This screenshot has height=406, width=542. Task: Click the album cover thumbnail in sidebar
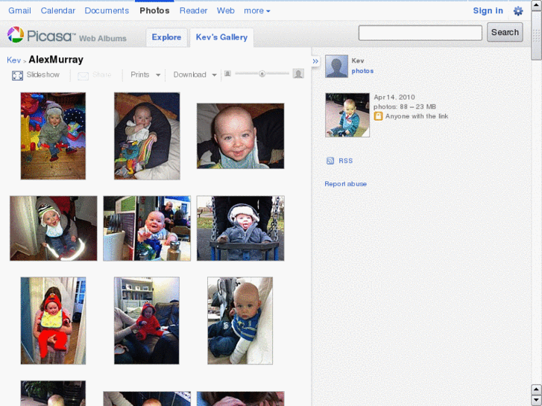[347, 115]
